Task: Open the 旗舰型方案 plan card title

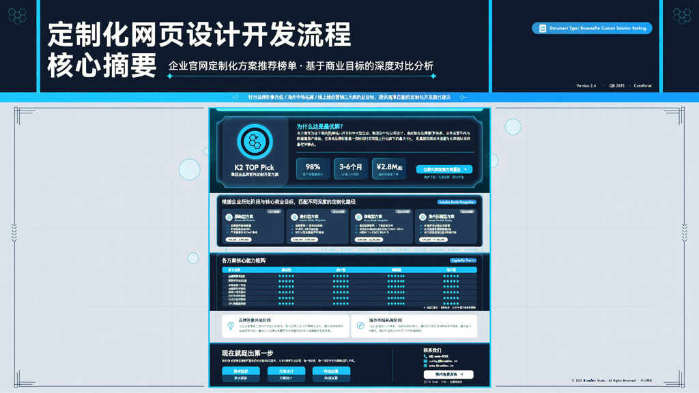Action: point(373,216)
